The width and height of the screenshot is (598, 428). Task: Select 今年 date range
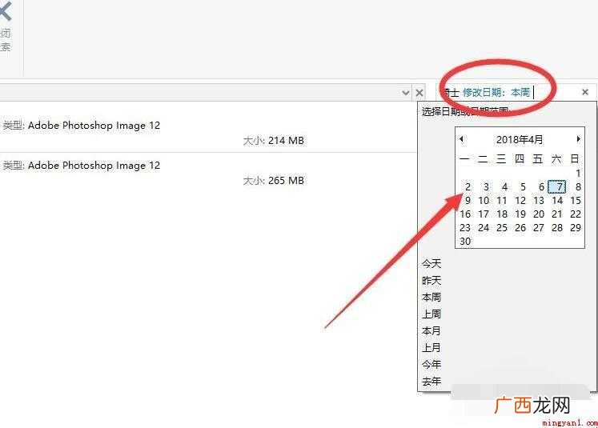[431, 364]
